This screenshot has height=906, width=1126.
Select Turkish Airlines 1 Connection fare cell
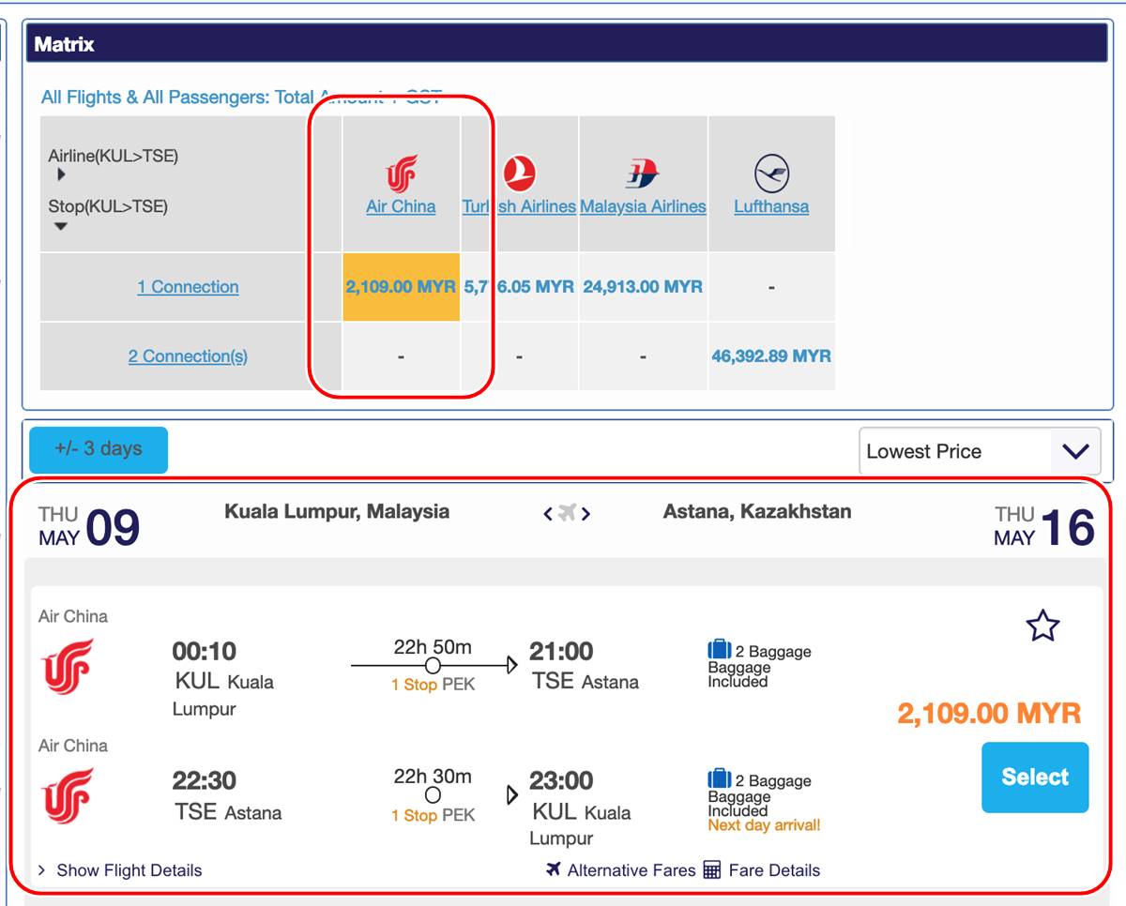(x=519, y=287)
